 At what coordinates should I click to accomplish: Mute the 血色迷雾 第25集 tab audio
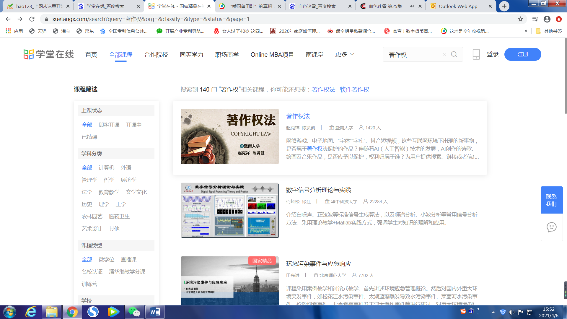412,6
